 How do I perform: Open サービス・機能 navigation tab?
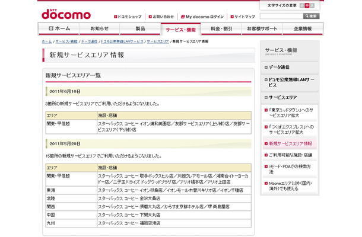[x=181, y=29]
